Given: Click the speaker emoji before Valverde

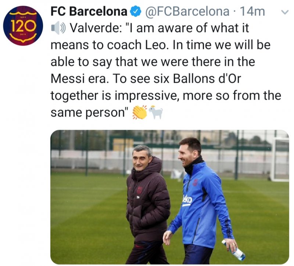Looking at the screenshot, I should (59, 28).
